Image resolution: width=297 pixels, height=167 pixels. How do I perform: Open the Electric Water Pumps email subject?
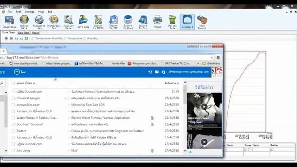coord(100,118)
